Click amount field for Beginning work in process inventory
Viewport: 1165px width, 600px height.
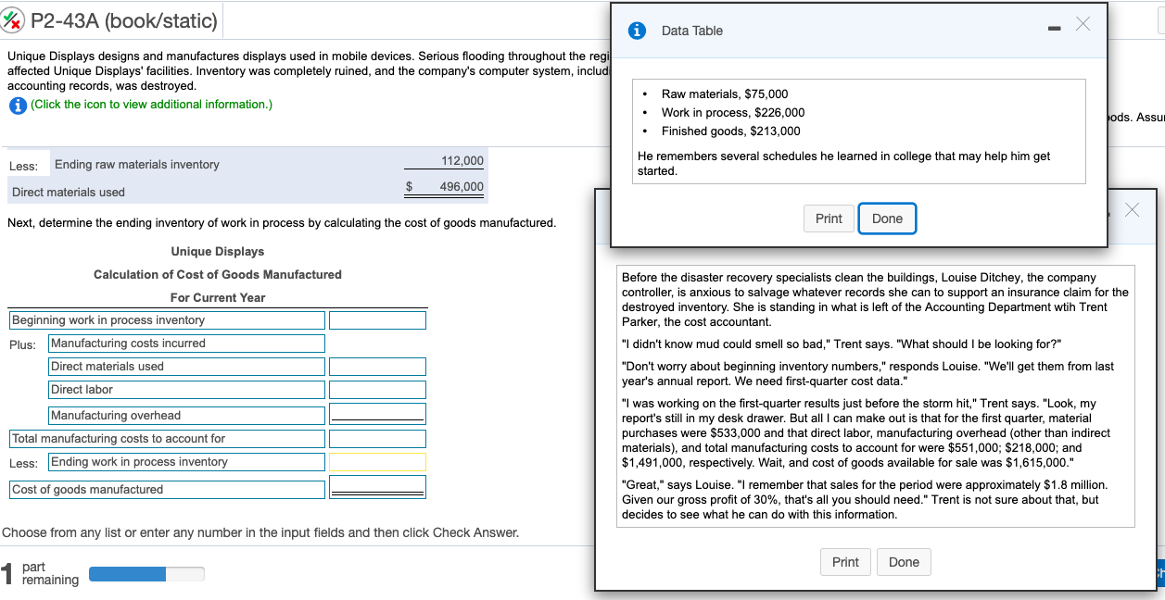(x=377, y=320)
